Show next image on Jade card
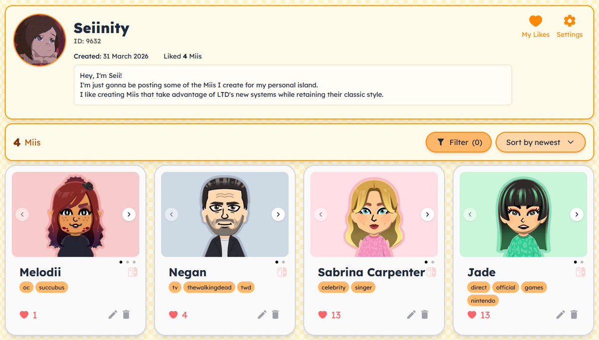The width and height of the screenshot is (599, 340). coord(577,214)
